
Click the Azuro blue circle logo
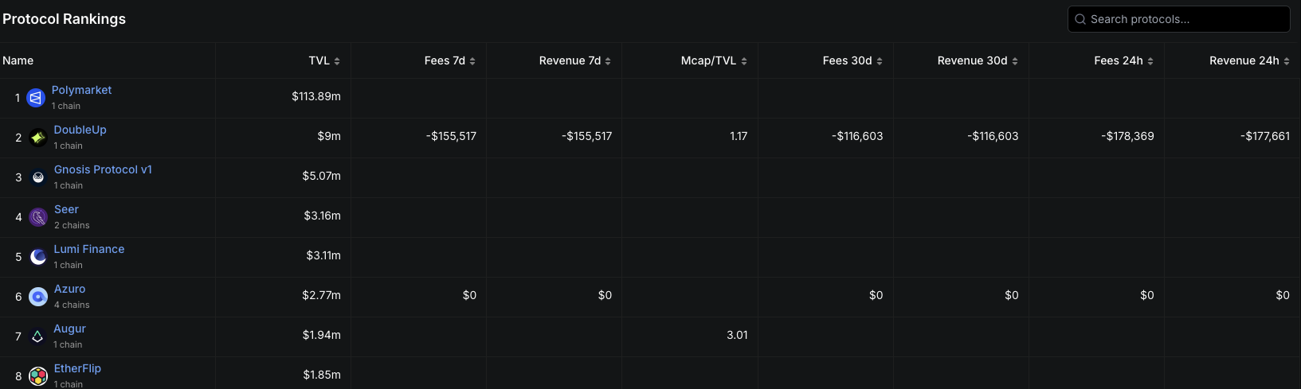coord(38,297)
